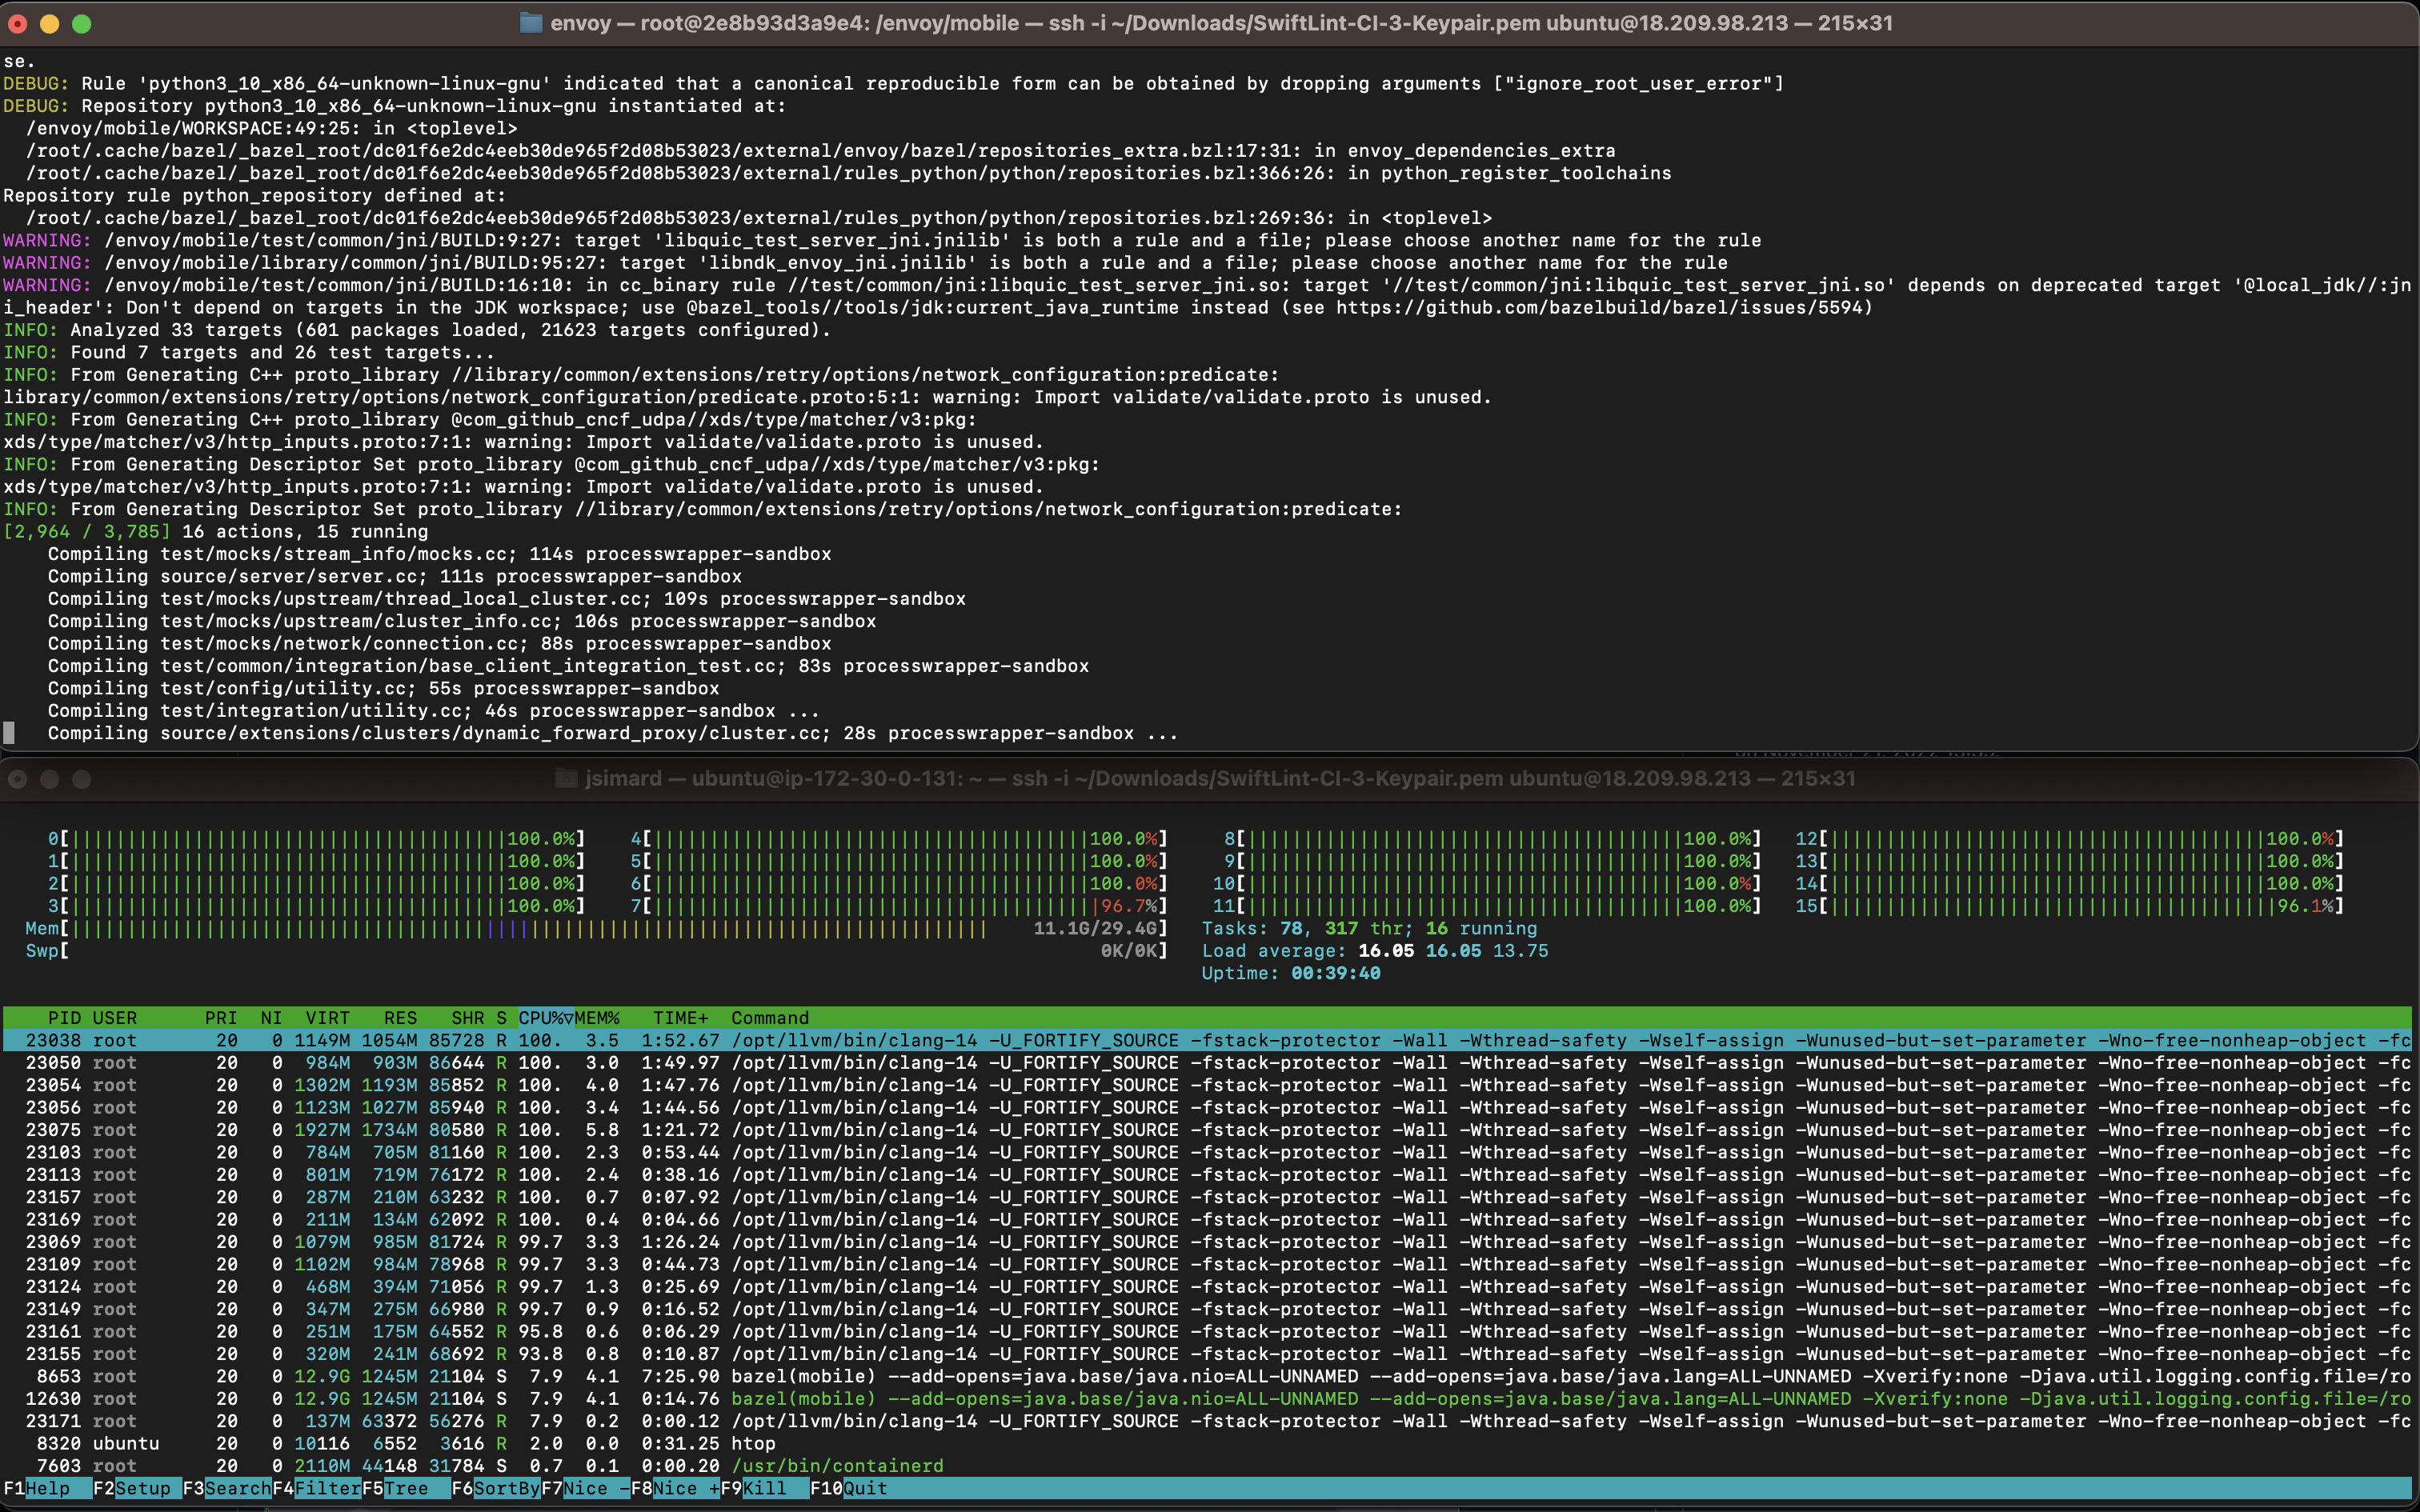Screen dimensions: 2420x1512
Task: Sort by the MEM% column header
Action: [x=597, y=1018]
